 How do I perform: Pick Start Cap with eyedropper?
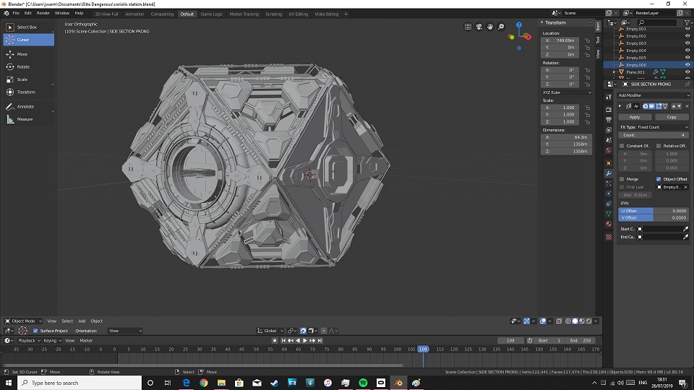click(x=685, y=229)
